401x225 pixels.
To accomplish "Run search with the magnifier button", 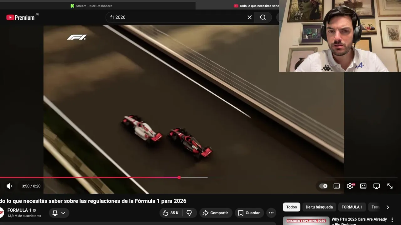I will [263, 17].
